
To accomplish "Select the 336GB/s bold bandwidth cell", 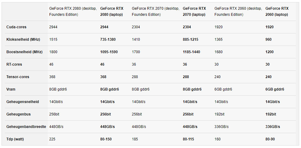I will point(272,127).
